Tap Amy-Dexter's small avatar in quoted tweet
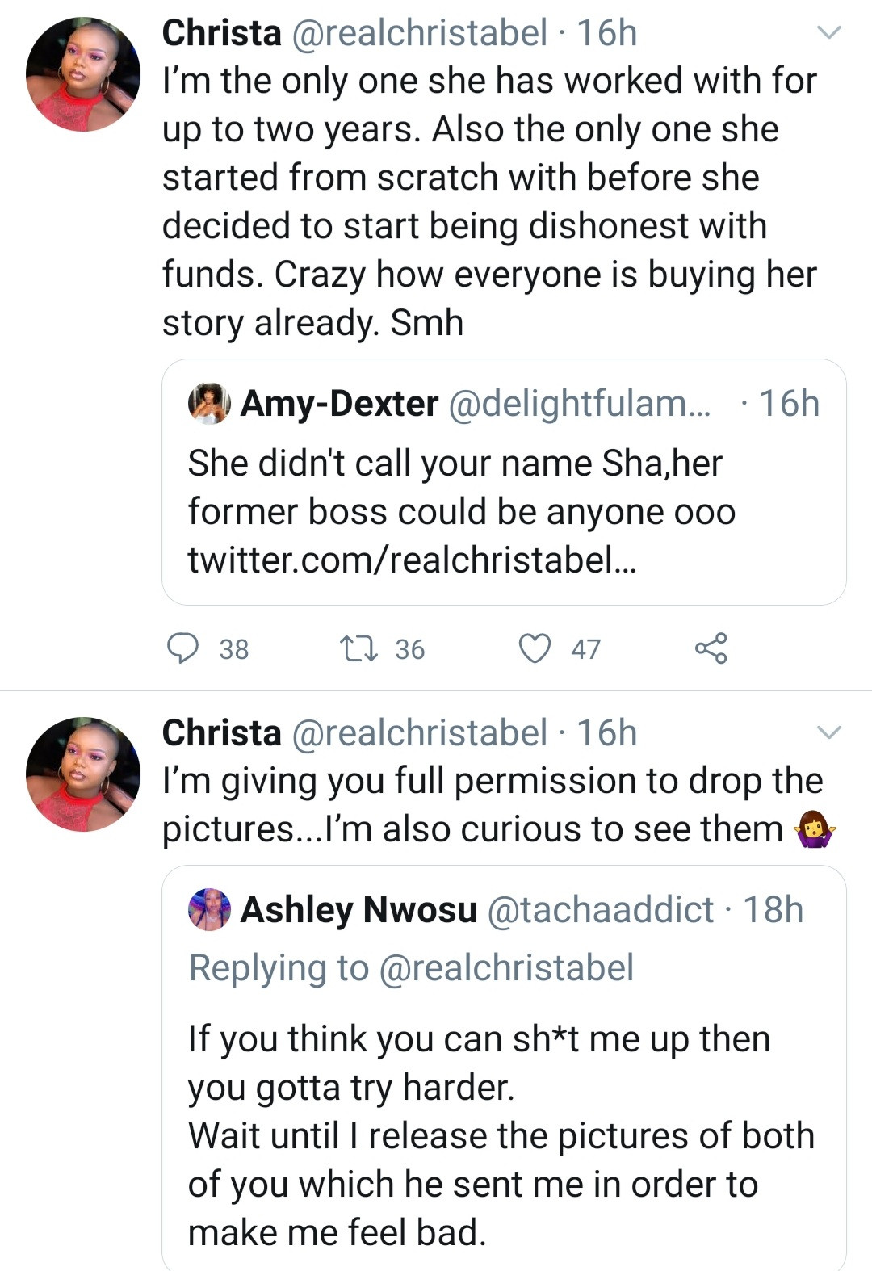 pos(209,403)
